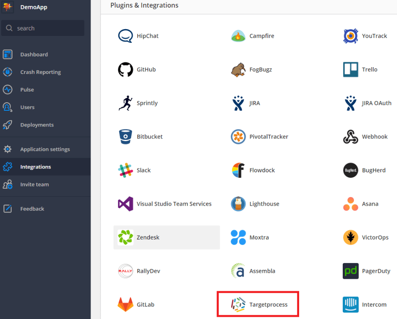Screen dimensions: 397x319
Task: Click the HipChat speech bubble icon
Action: coord(125,36)
